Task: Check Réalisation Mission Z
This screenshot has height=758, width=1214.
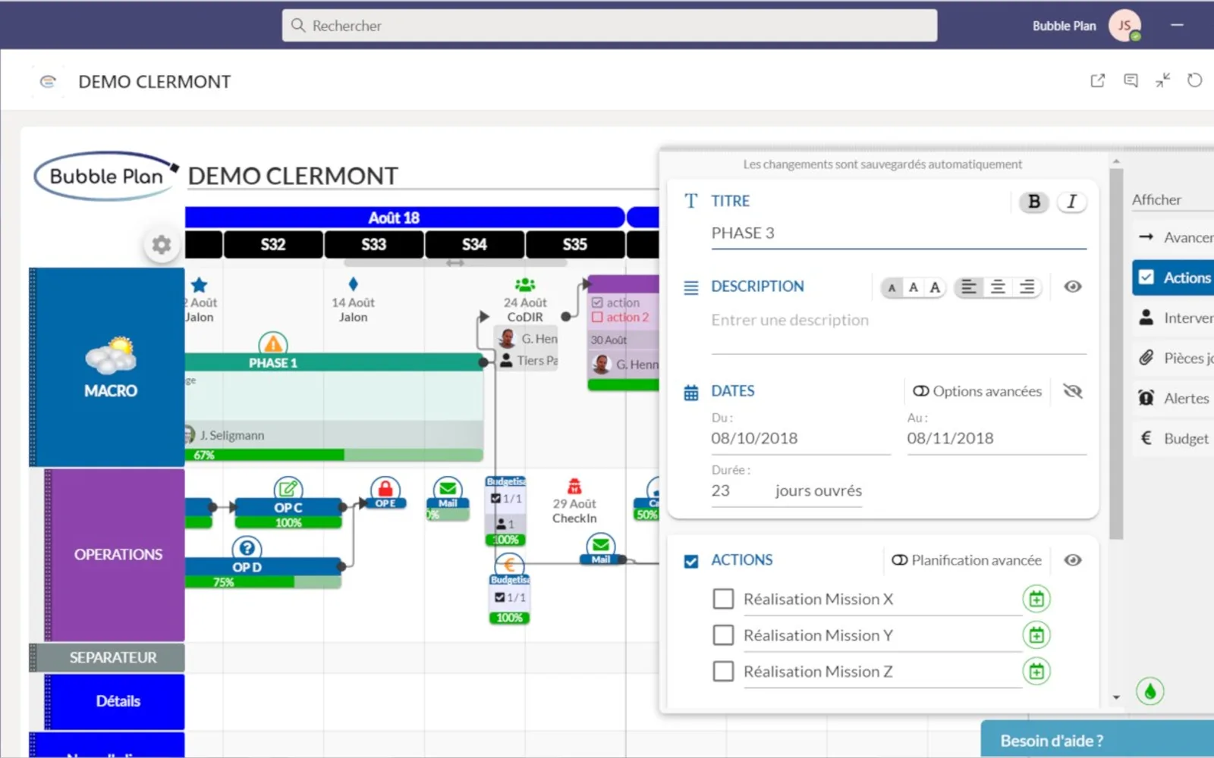Action: click(x=723, y=672)
